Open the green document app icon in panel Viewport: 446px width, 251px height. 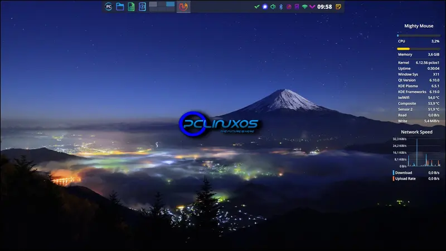(131, 7)
